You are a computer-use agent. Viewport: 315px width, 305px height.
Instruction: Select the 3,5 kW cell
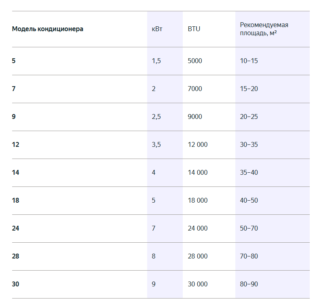pyautogui.click(x=156, y=145)
